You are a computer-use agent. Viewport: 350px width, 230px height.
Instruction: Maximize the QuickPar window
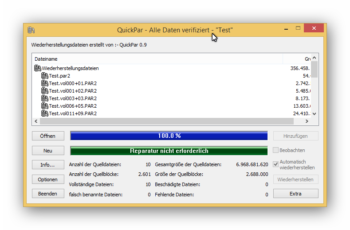[x=298, y=28]
